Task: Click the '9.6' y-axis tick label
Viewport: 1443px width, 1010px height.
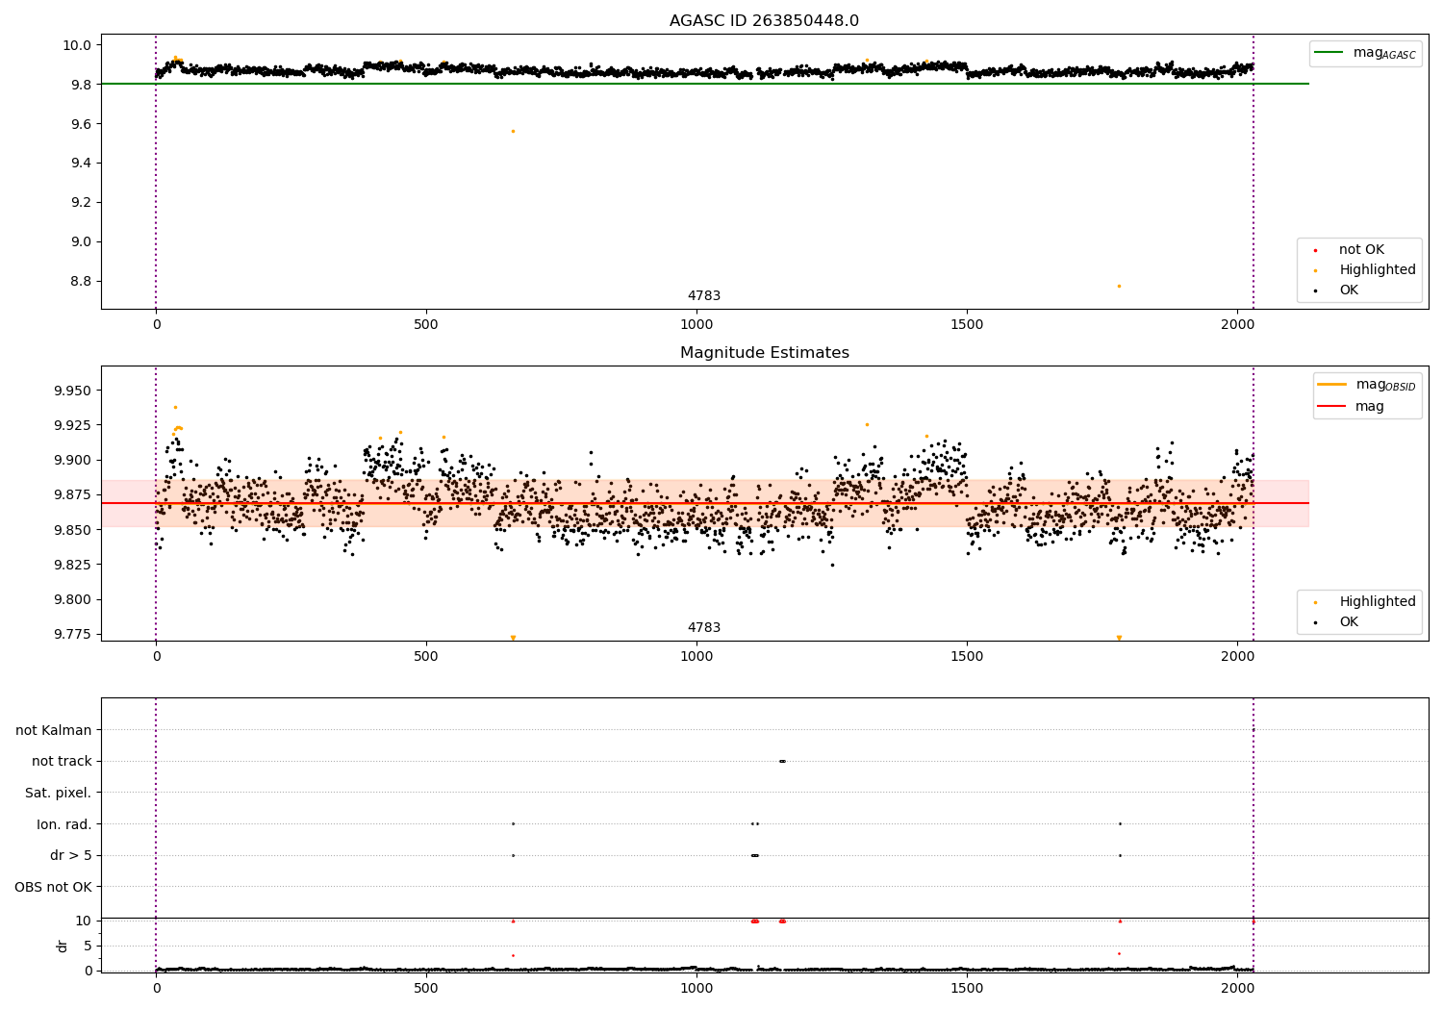Action: click(81, 124)
